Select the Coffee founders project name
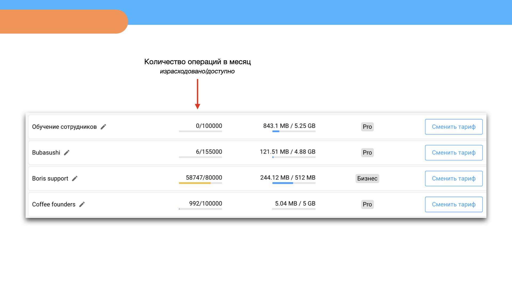 click(54, 204)
